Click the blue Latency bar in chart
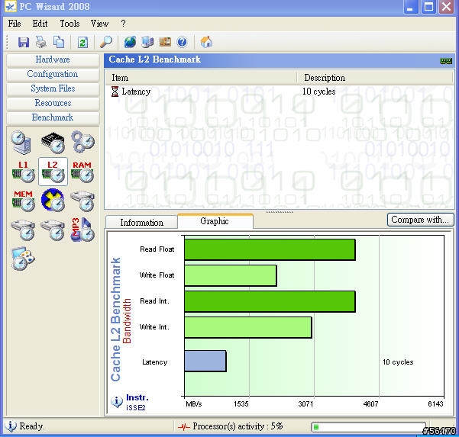The image size is (459, 437). (205, 361)
